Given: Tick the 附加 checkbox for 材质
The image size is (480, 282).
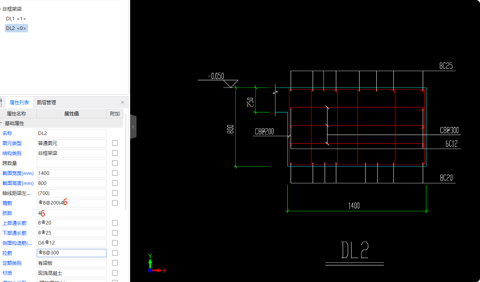Looking at the screenshot, I should coord(115,273).
